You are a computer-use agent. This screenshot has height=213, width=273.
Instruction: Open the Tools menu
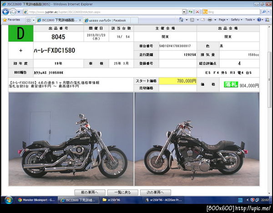250,20
